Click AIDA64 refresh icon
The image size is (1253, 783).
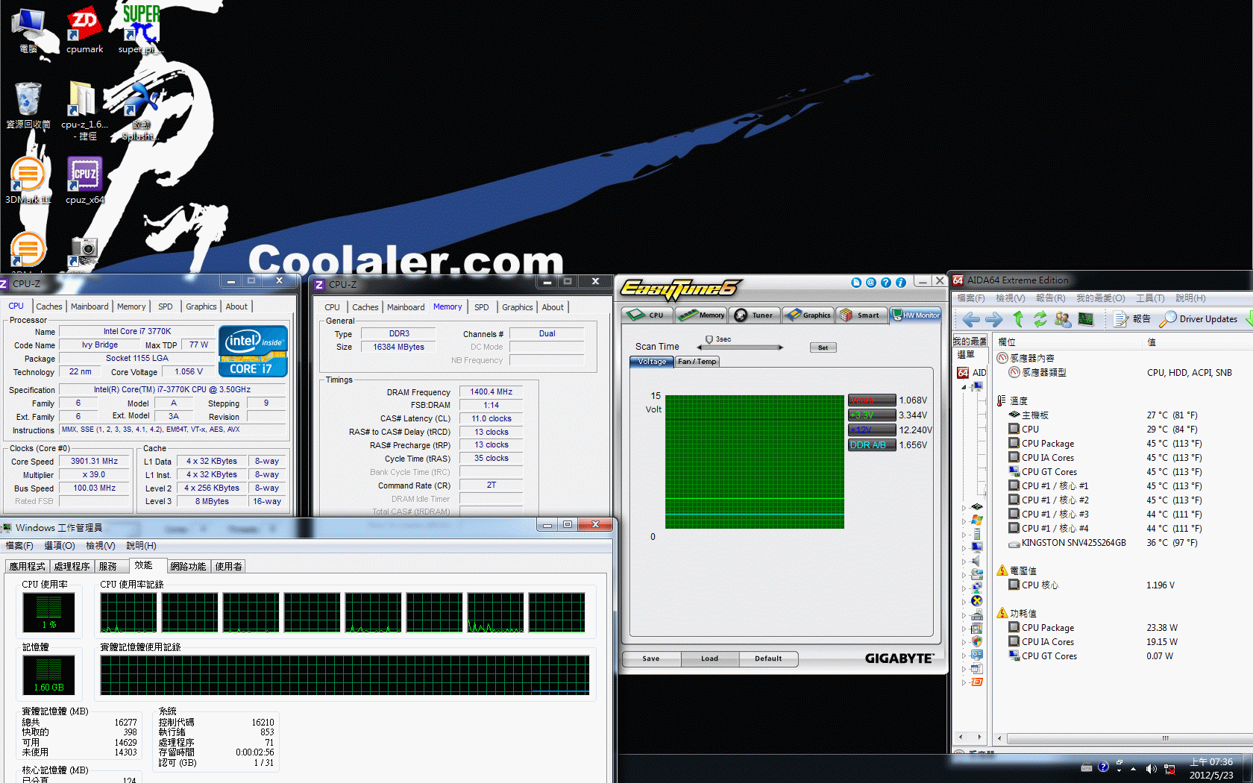[1040, 319]
